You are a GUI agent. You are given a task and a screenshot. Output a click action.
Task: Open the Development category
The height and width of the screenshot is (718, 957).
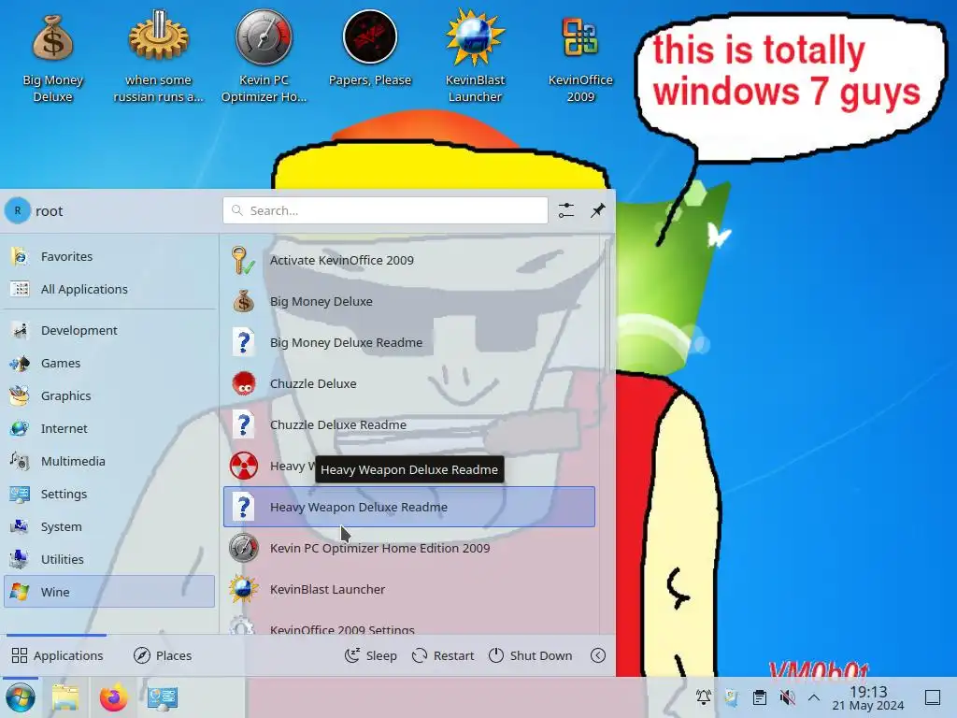pyautogui.click(x=109, y=330)
